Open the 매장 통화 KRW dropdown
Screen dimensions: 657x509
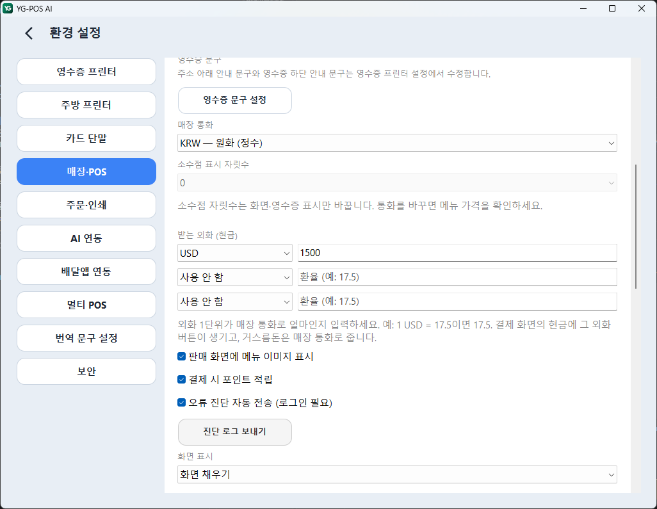[x=397, y=143]
